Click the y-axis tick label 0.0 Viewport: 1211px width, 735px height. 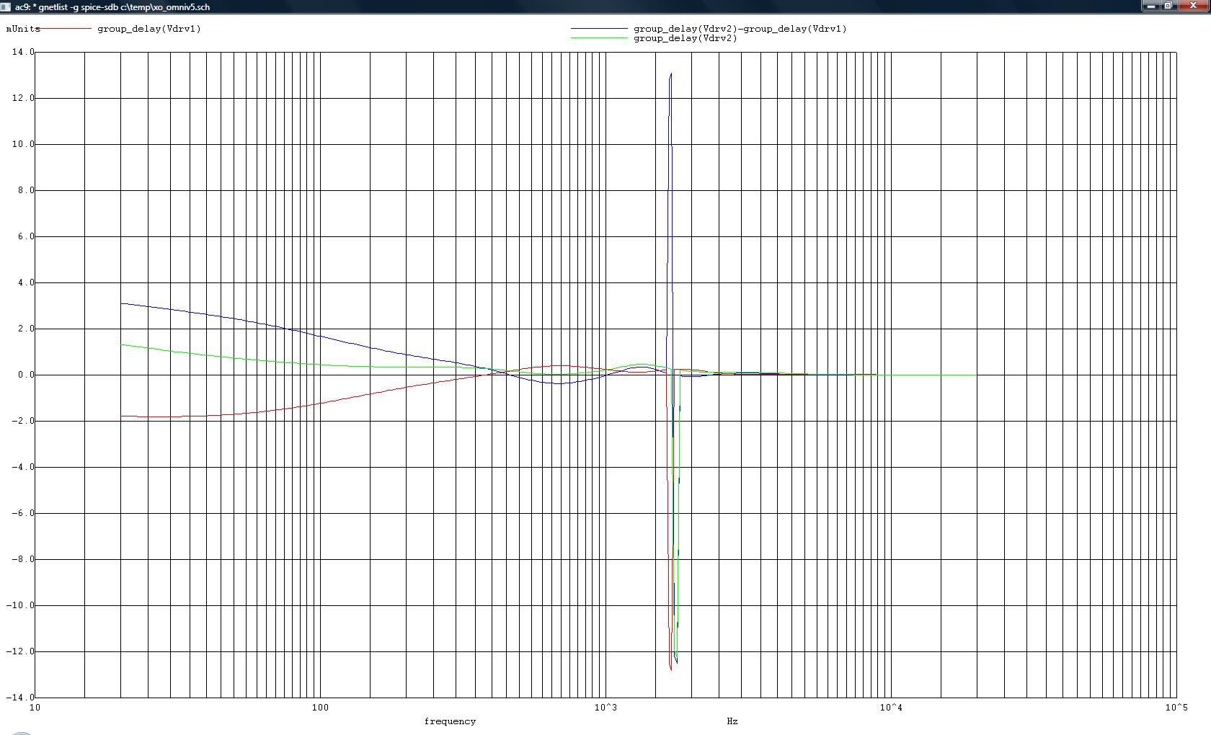[26, 375]
